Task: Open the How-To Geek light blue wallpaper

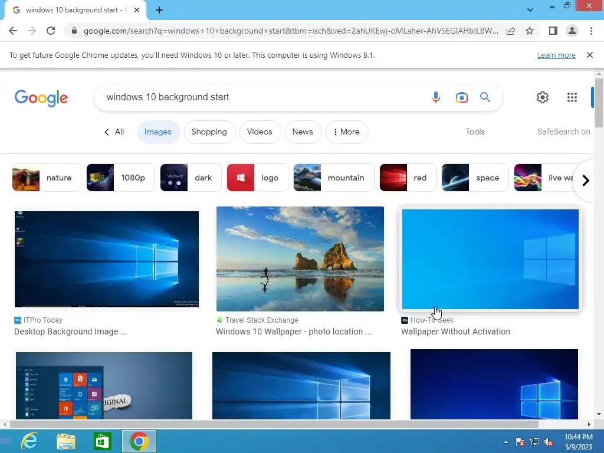Action: tap(490, 260)
